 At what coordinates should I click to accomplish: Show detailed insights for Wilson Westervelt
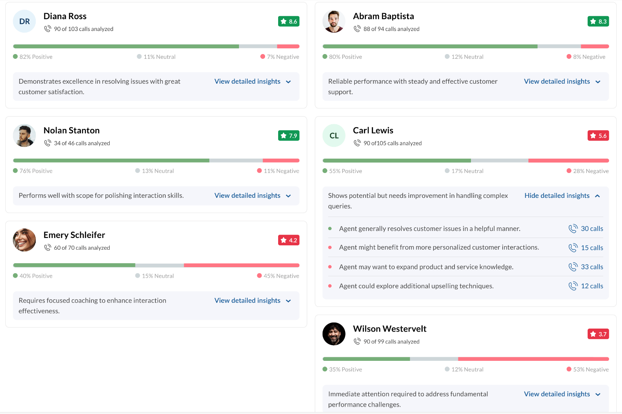pyautogui.click(x=562, y=394)
